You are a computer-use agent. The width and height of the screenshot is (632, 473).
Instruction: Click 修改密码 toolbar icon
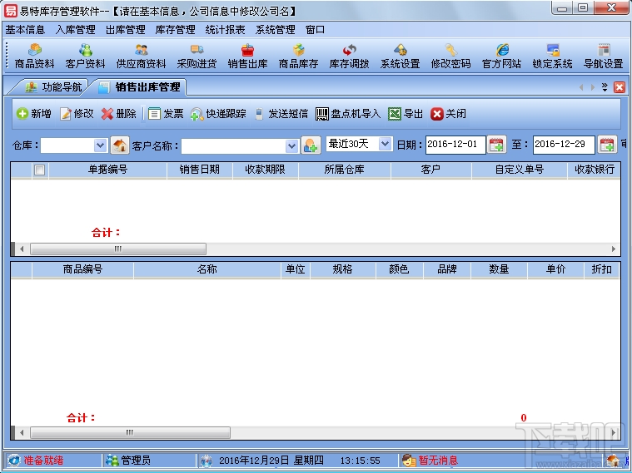(450, 57)
